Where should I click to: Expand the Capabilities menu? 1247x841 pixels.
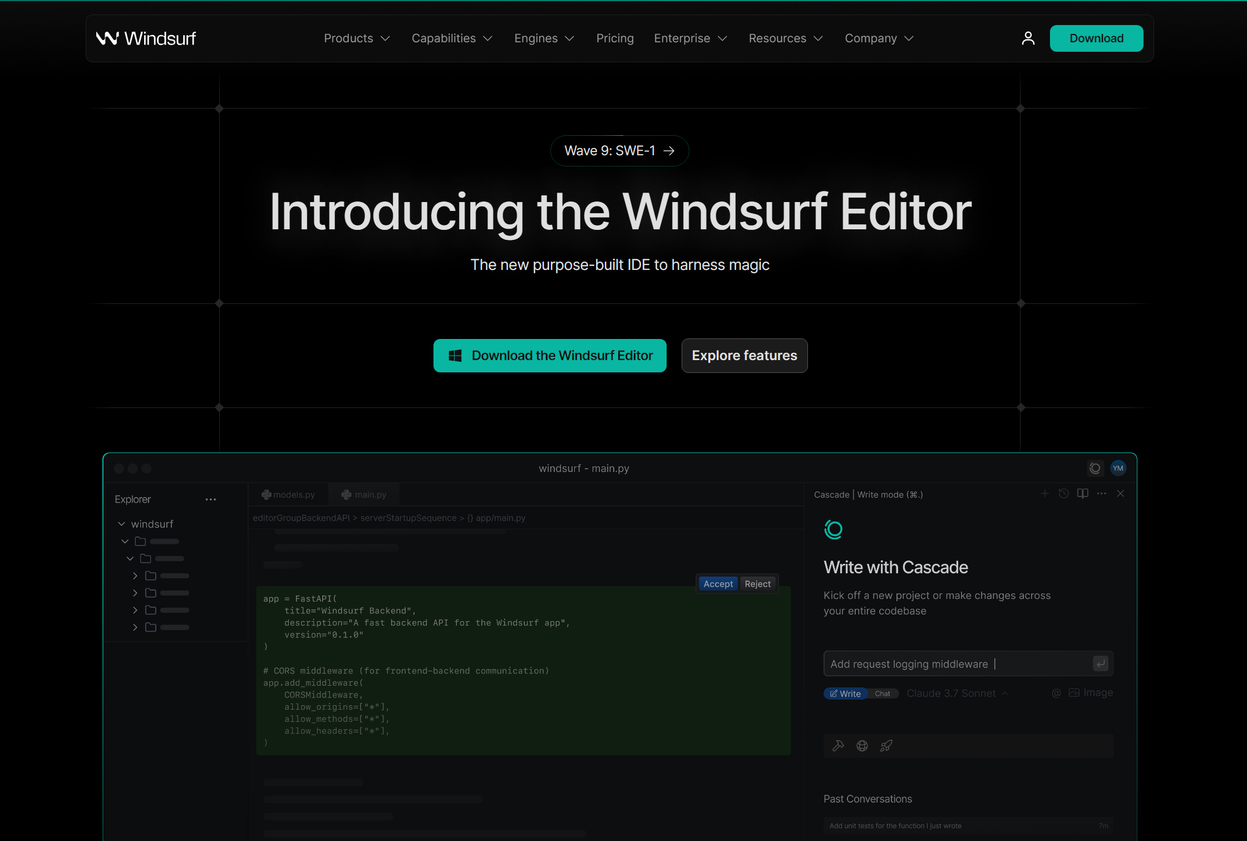[452, 38]
